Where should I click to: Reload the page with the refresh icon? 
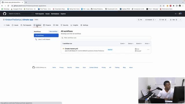coord(8,6)
